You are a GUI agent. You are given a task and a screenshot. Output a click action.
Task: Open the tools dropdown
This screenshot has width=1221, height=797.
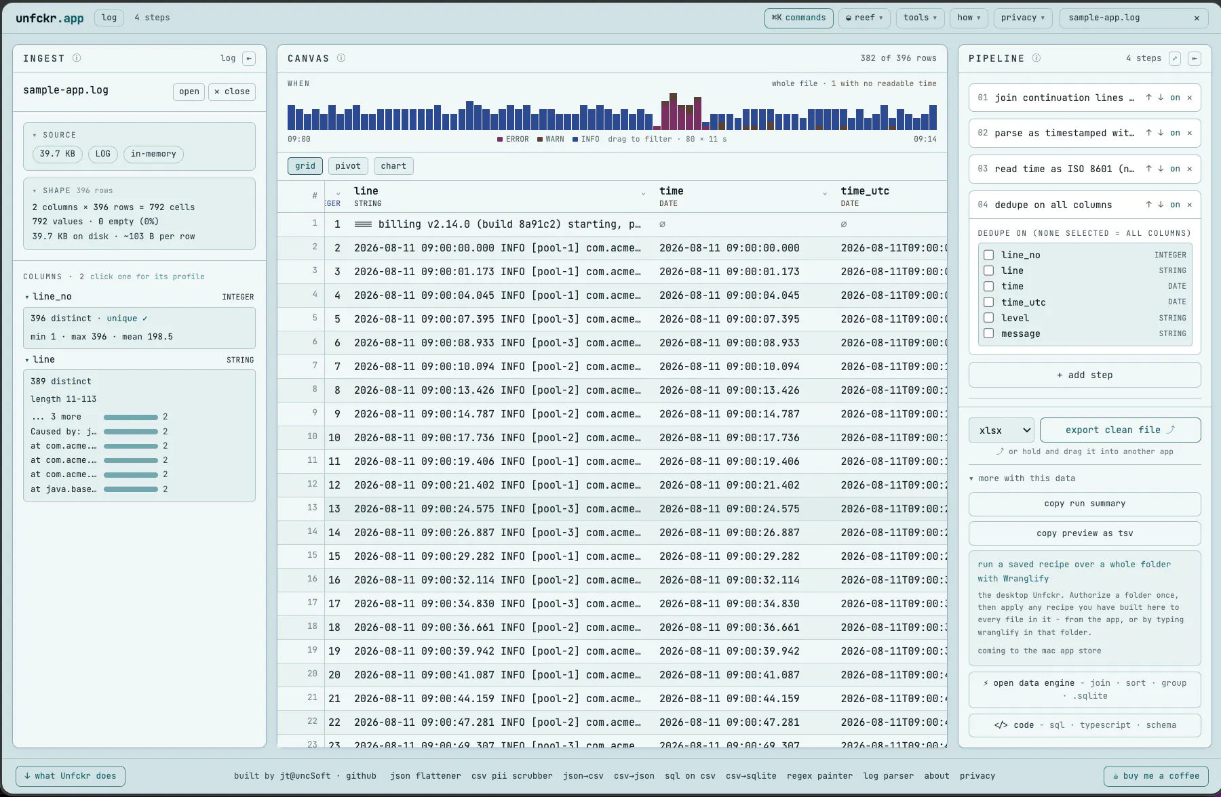tap(920, 18)
